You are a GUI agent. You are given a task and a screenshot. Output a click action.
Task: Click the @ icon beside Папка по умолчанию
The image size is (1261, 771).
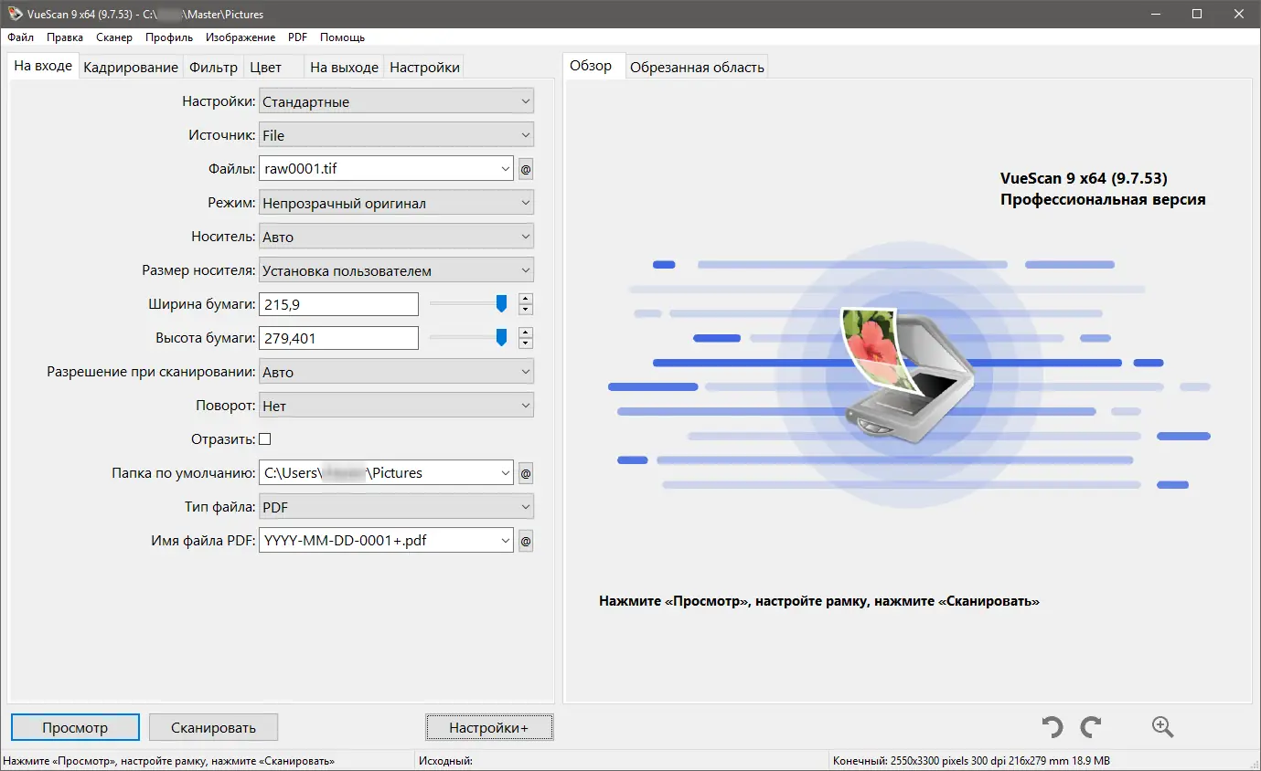[x=526, y=472]
